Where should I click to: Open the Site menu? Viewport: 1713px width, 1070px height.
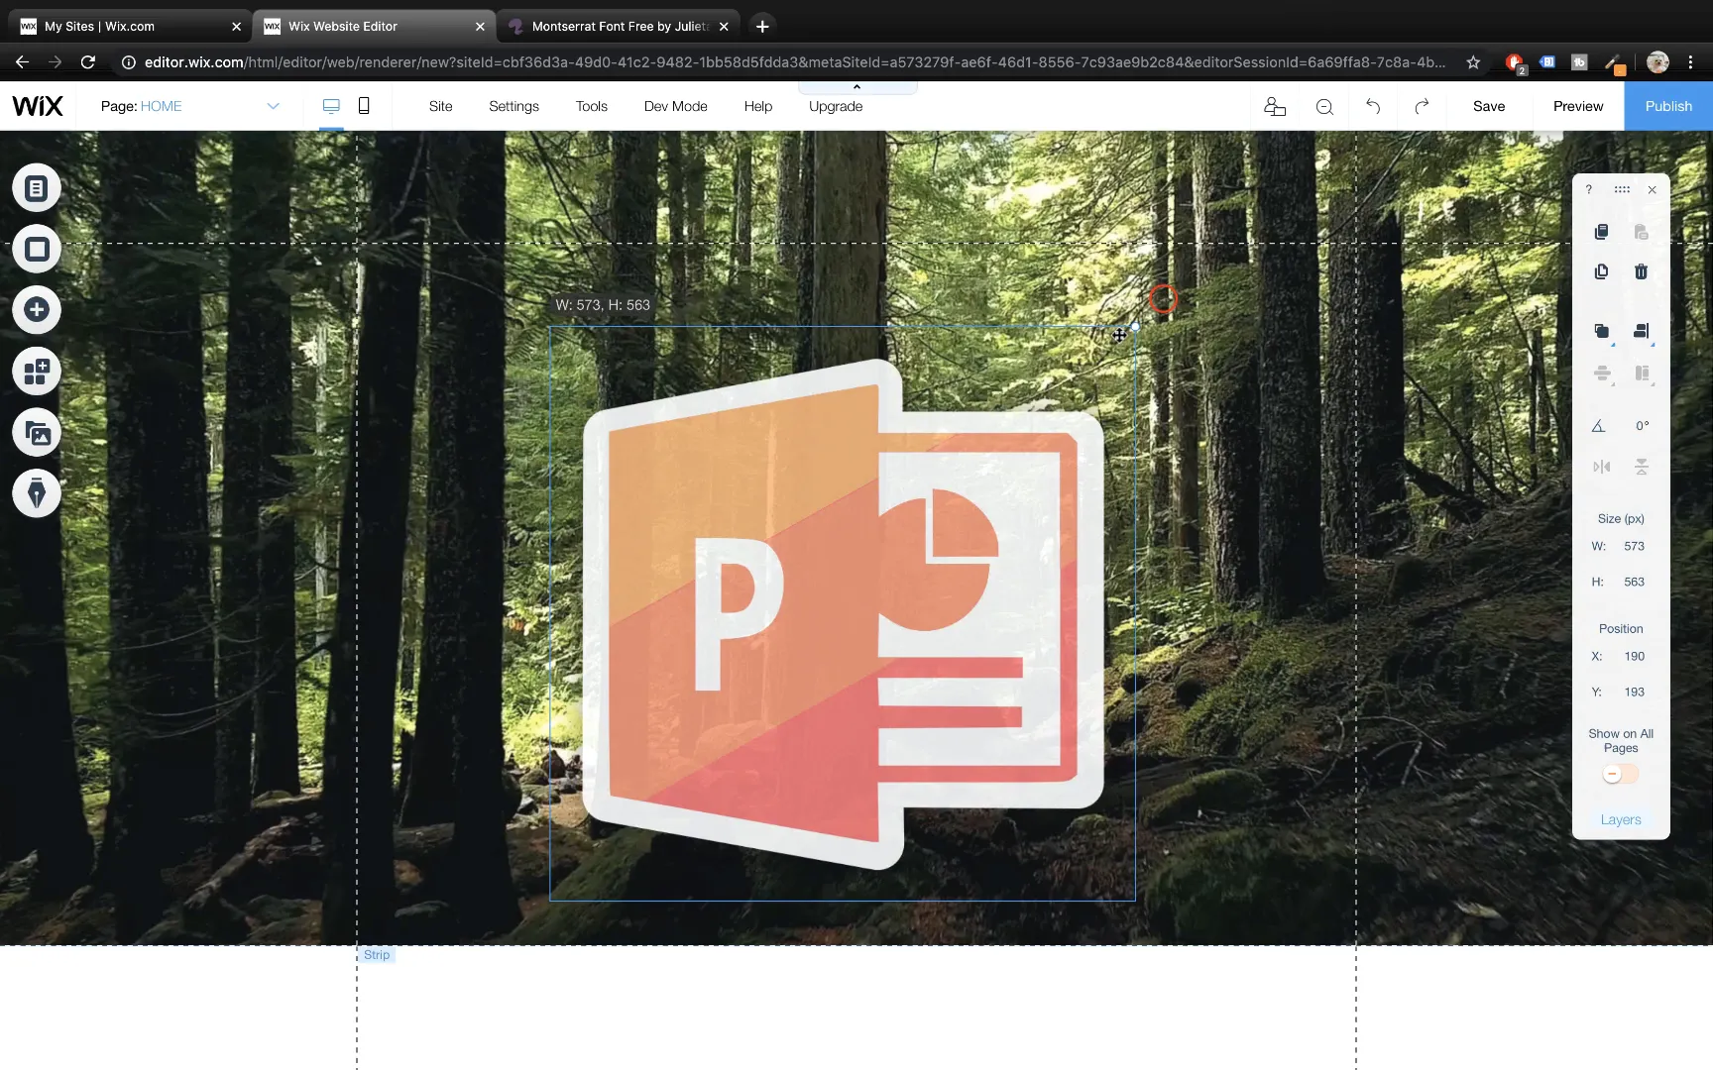click(440, 106)
